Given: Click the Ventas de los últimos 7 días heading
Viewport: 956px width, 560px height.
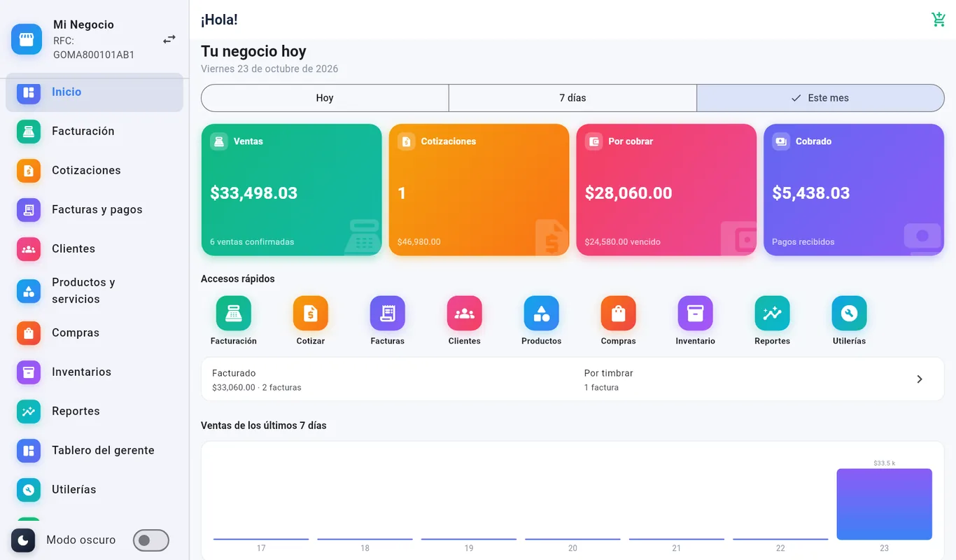Looking at the screenshot, I should 264,426.
